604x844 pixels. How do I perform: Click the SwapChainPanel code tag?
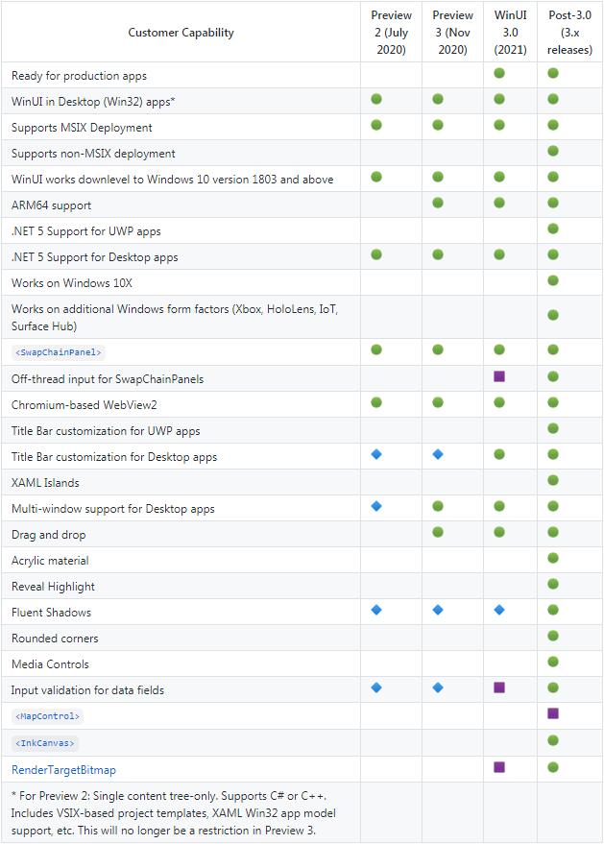tap(59, 352)
